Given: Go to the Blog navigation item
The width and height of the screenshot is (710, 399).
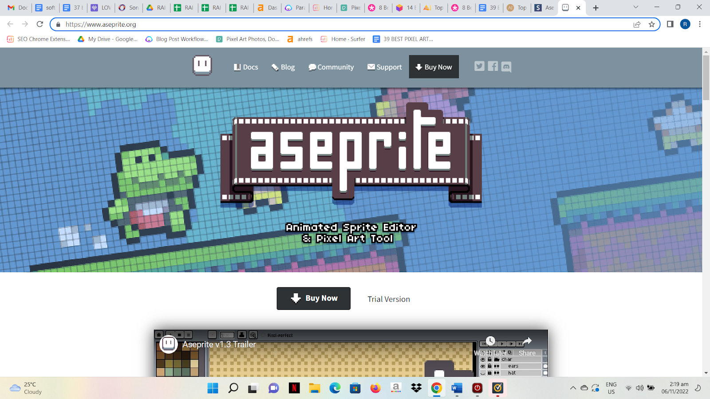Looking at the screenshot, I should [283, 67].
